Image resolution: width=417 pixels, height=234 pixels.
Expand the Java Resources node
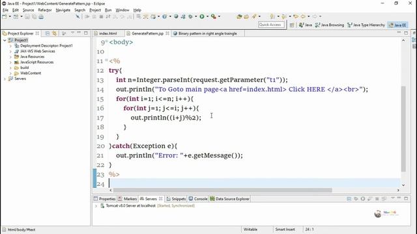pos(10,57)
